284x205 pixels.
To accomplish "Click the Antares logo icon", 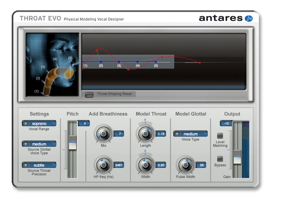I will [249, 19].
